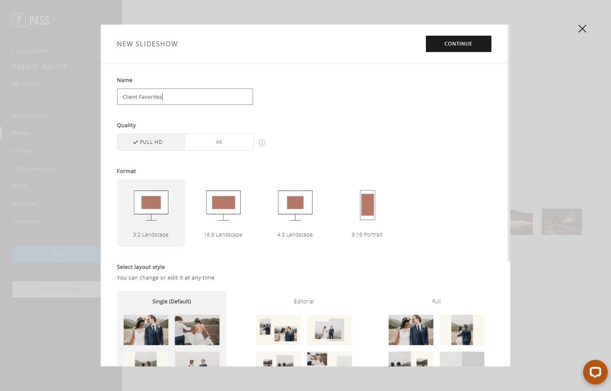This screenshot has height=391, width=611.
Task: Click the PREVIEW GALLERY button
Action: coord(57,289)
